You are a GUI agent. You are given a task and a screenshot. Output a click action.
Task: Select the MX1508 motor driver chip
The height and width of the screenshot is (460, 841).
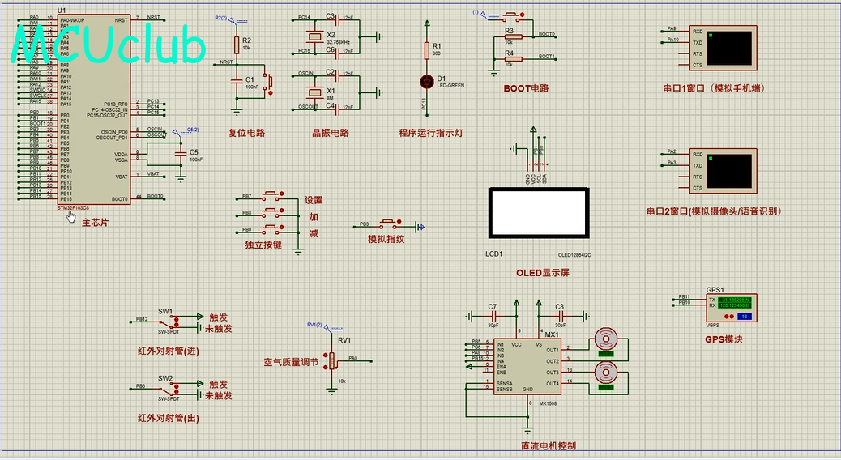click(x=527, y=366)
